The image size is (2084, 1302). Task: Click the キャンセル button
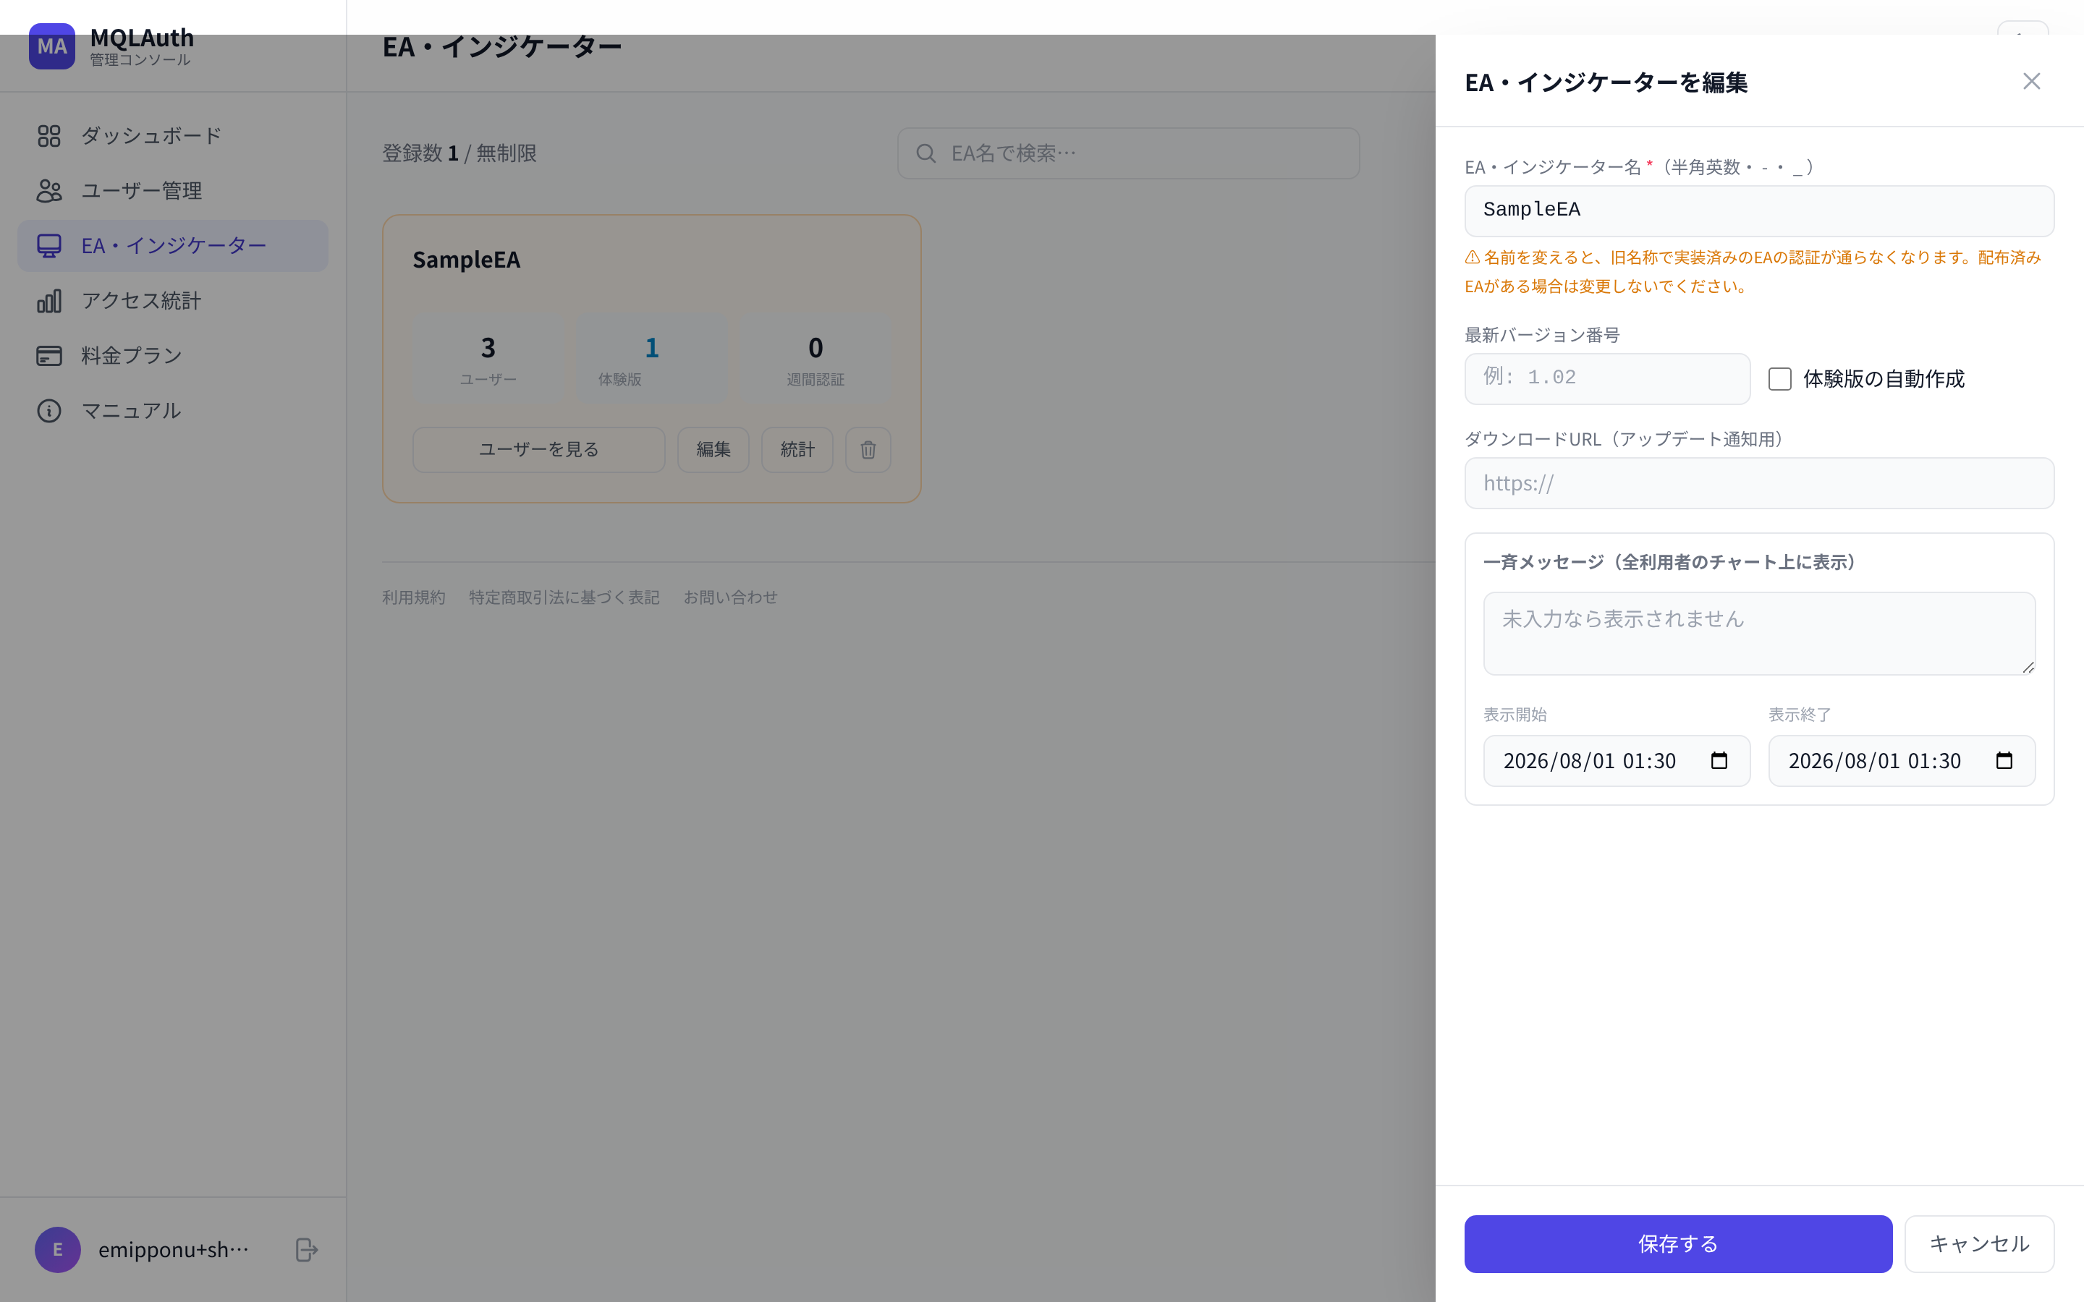[1979, 1243]
